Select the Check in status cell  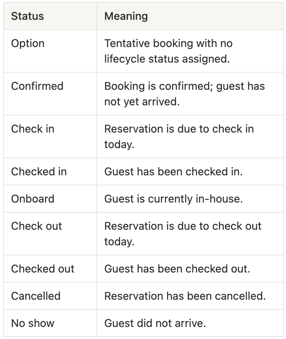click(50, 136)
